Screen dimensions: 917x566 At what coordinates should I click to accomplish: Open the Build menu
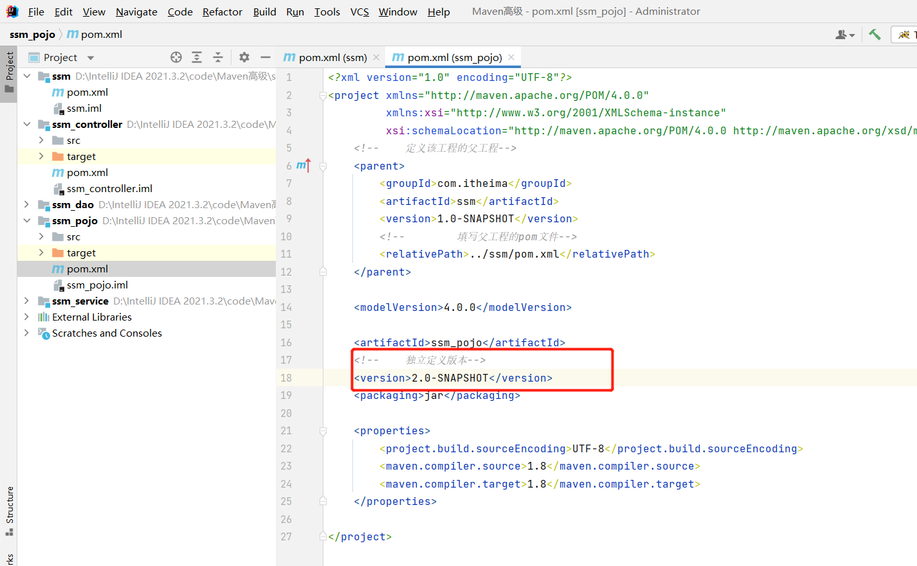(x=264, y=12)
